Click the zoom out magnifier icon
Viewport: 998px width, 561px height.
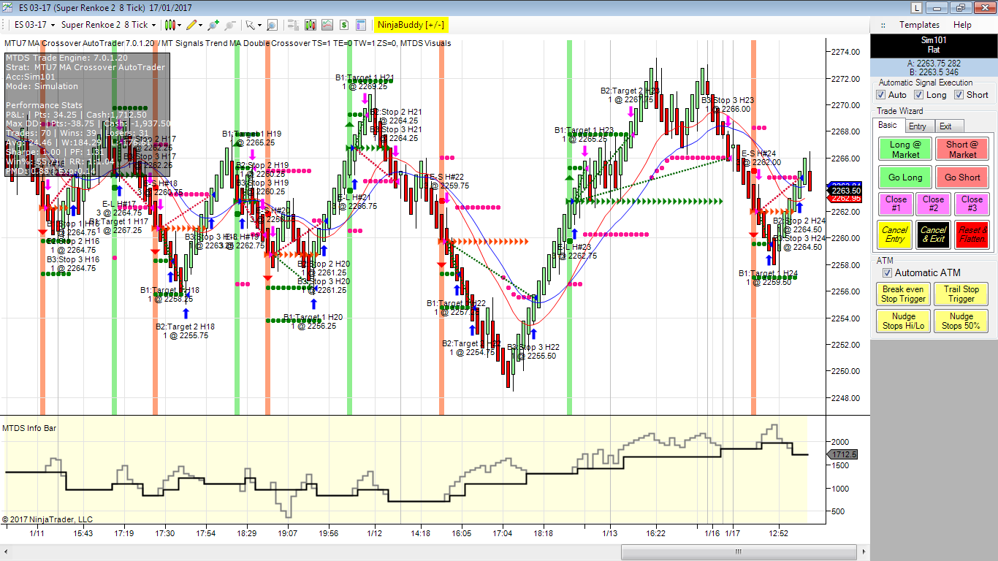(x=229, y=25)
